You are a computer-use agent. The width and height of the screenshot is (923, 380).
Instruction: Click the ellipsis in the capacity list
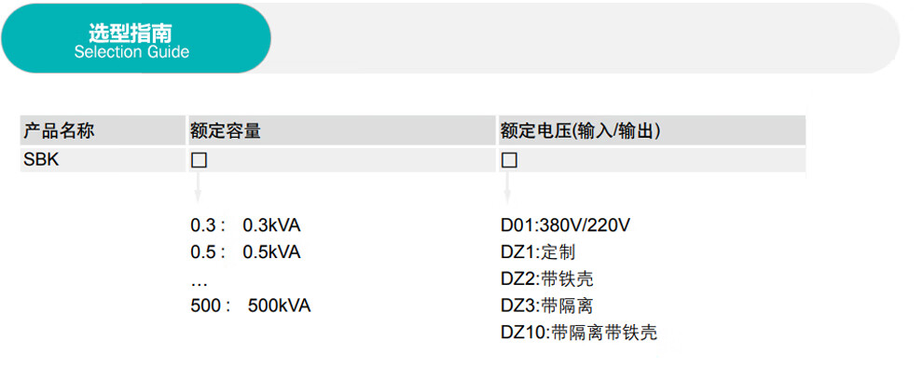point(199,279)
